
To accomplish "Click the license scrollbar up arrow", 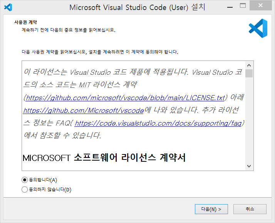I will (249, 65).
